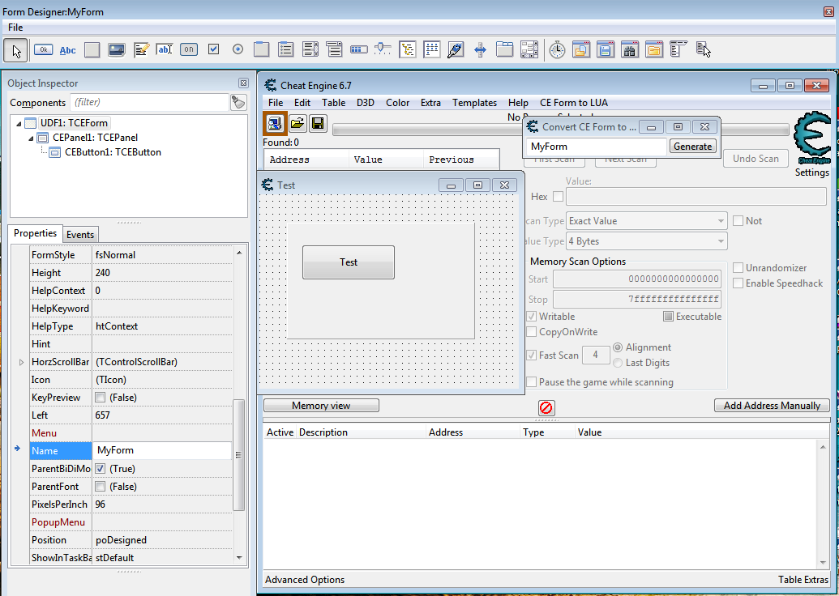839x596 pixels.
Task: Uncheck the ParentBiDiMode checkbox
Action: click(x=101, y=469)
